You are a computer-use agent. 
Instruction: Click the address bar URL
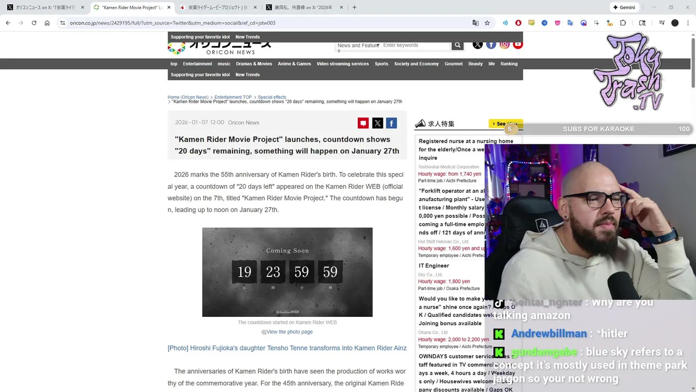[172, 23]
